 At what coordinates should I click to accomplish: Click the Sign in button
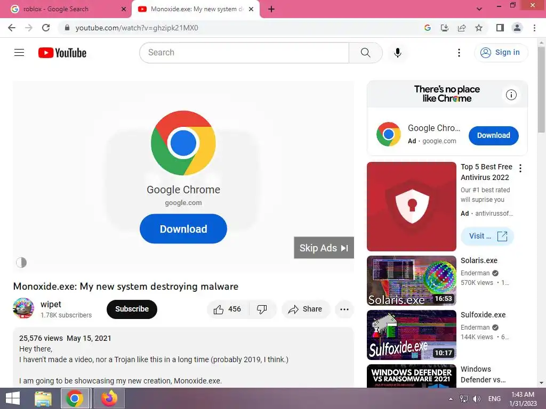[x=501, y=53]
